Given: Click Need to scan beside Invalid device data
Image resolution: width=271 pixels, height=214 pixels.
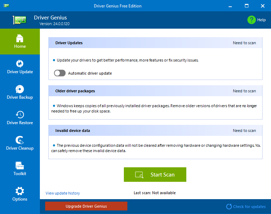Looking at the screenshot, I should tap(244, 131).
